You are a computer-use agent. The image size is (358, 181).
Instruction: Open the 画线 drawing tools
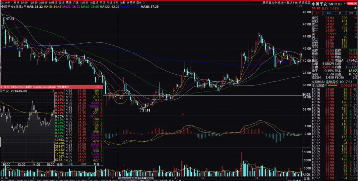[x=289, y=3]
